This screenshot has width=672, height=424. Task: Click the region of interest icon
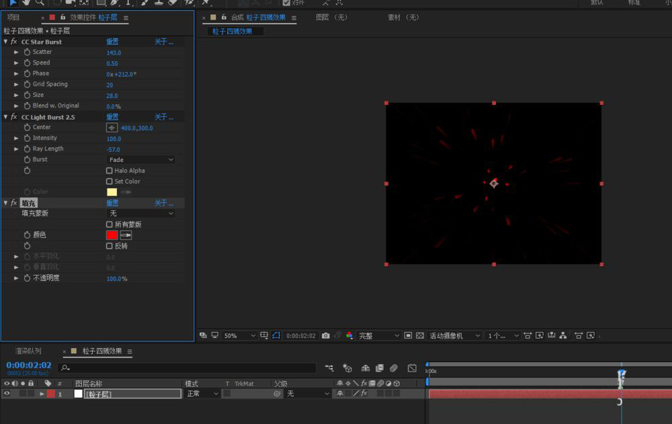pyautogui.click(x=408, y=335)
